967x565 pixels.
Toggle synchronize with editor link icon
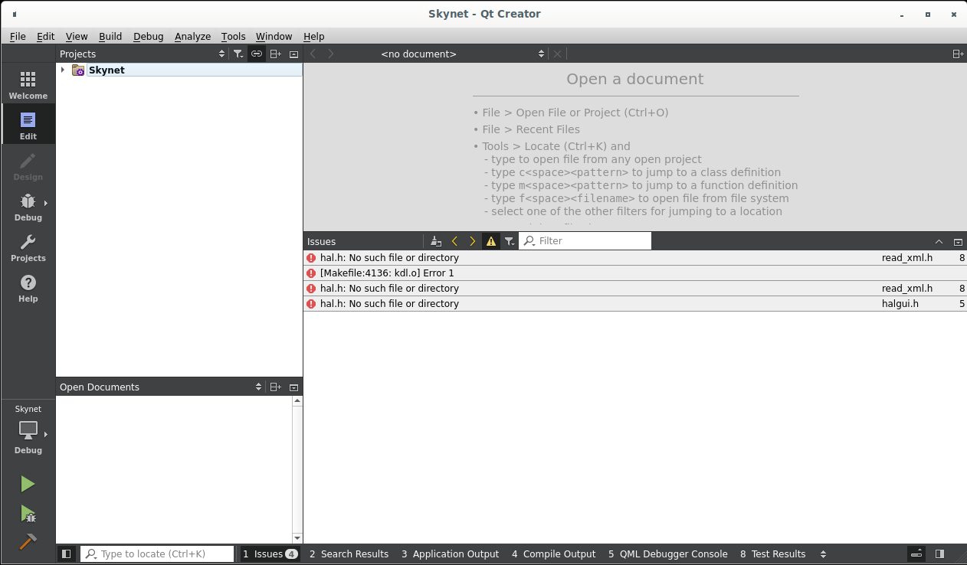click(257, 54)
